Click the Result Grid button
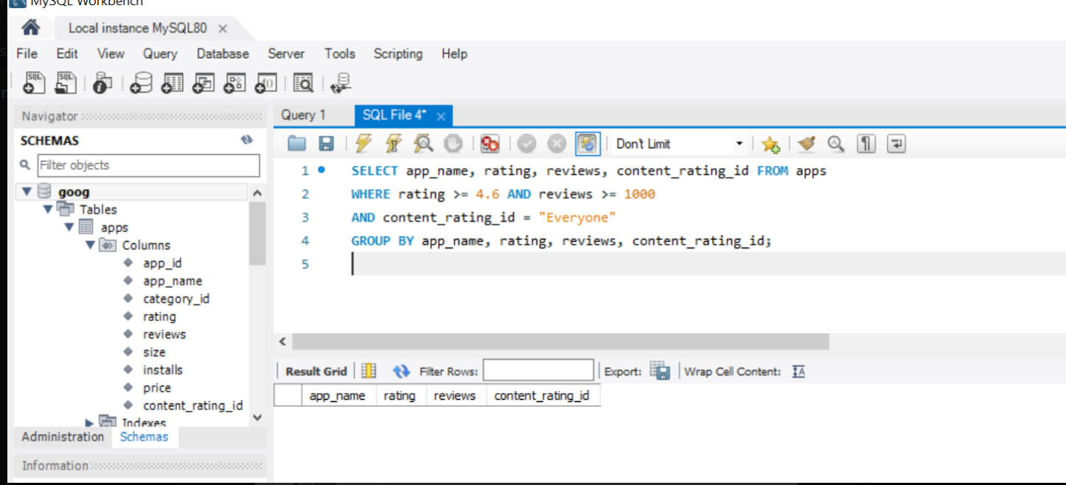 pyautogui.click(x=316, y=371)
